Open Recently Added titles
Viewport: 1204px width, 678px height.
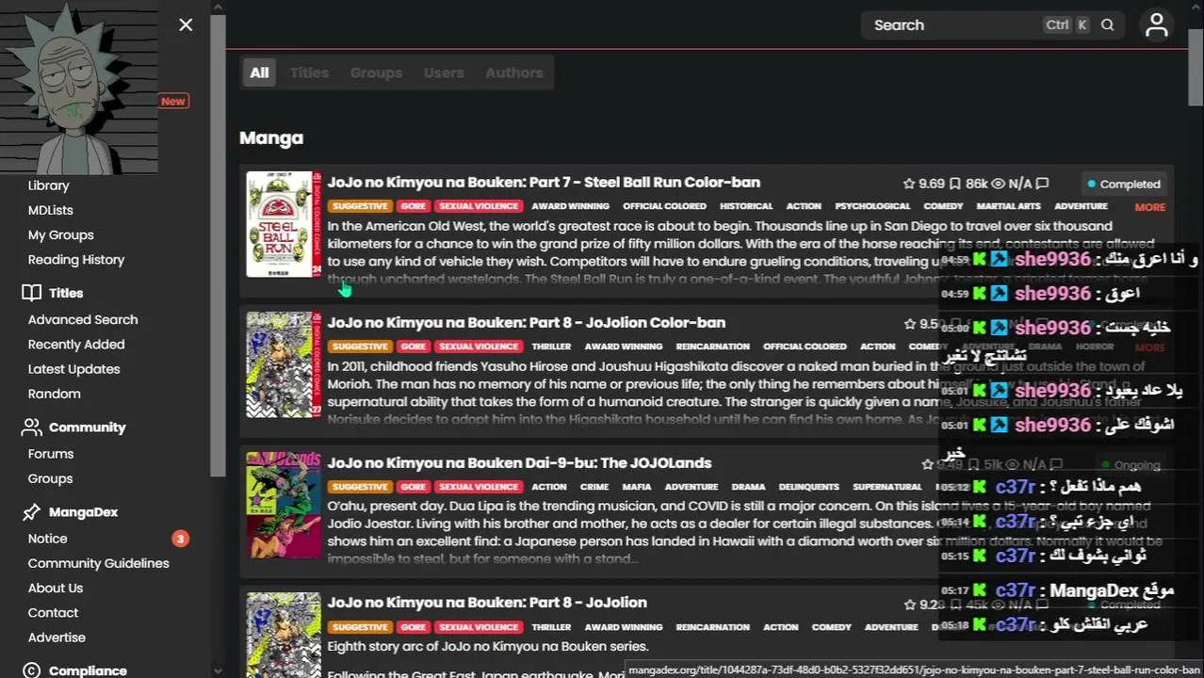click(x=76, y=344)
